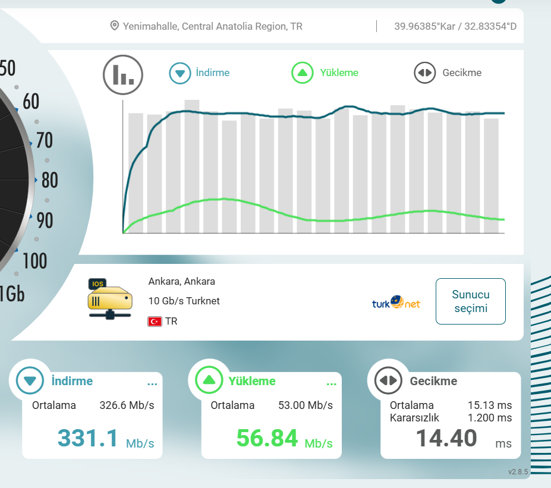Click the version label v2.8.5
This screenshot has width=551, height=488.
pos(518,472)
